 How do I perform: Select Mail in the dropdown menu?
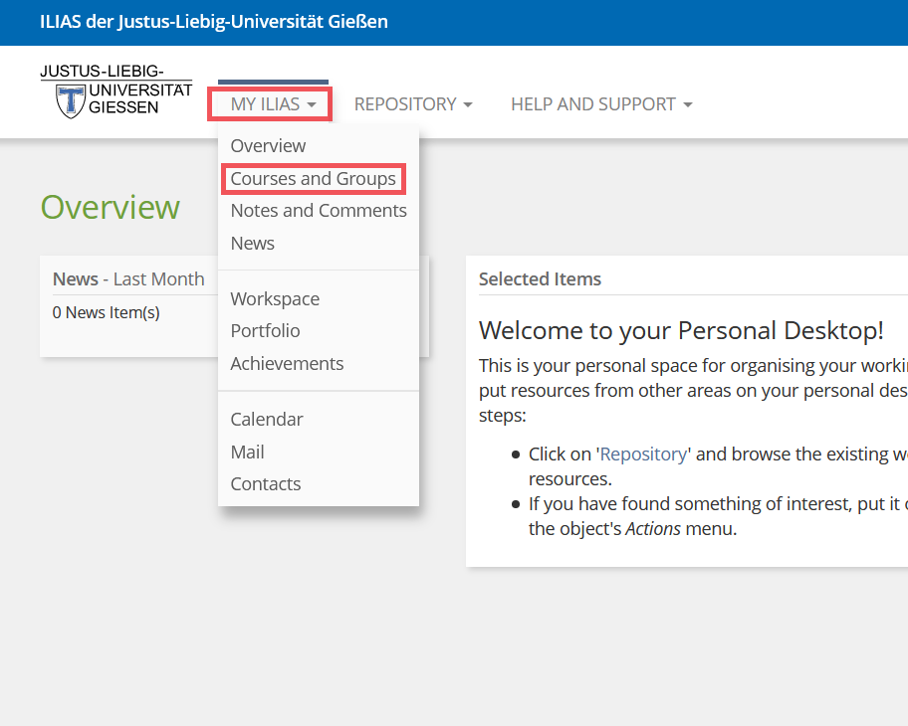click(x=247, y=453)
